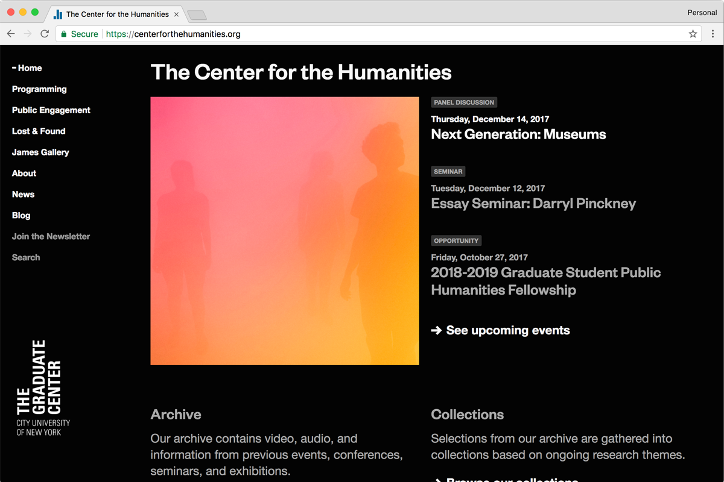Open Chrome's three-dot menu
This screenshot has width=724, height=482.
pyautogui.click(x=713, y=34)
